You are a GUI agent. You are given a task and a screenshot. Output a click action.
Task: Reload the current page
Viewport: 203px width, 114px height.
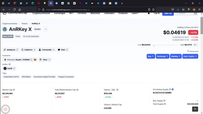point(14,10)
